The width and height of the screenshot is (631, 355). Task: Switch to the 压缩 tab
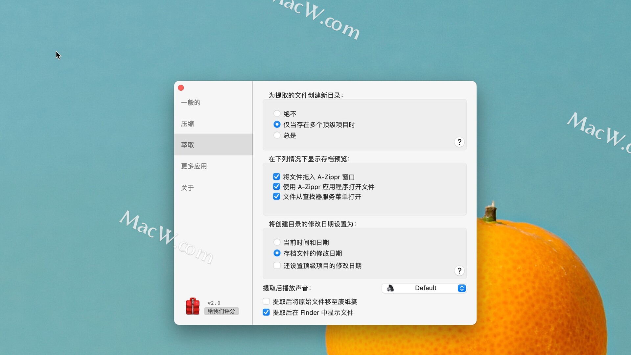(213, 124)
